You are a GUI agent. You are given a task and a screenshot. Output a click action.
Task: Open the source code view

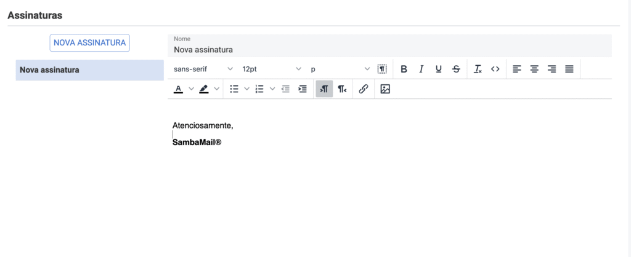[495, 69]
